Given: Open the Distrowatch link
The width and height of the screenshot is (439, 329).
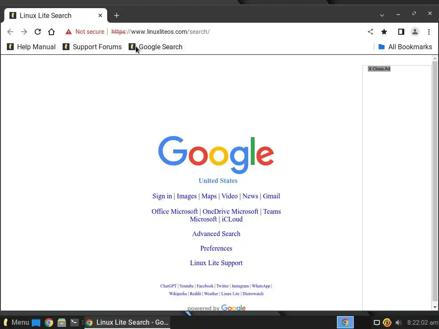Looking at the screenshot, I should tap(253, 294).
